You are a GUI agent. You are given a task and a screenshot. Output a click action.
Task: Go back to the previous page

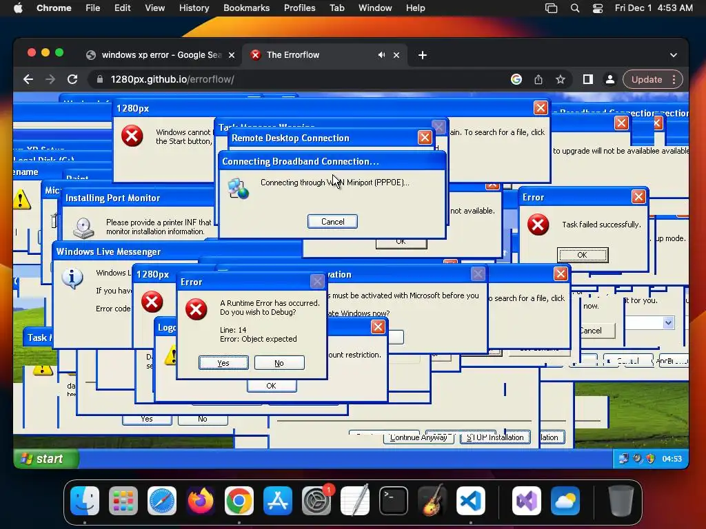pos(28,80)
